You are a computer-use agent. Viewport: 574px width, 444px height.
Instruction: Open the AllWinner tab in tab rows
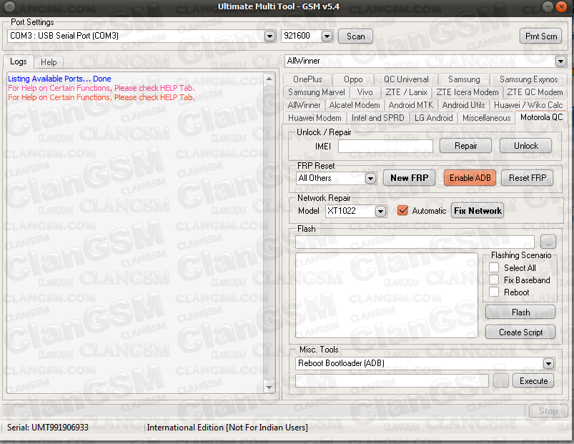tap(304, 105)
